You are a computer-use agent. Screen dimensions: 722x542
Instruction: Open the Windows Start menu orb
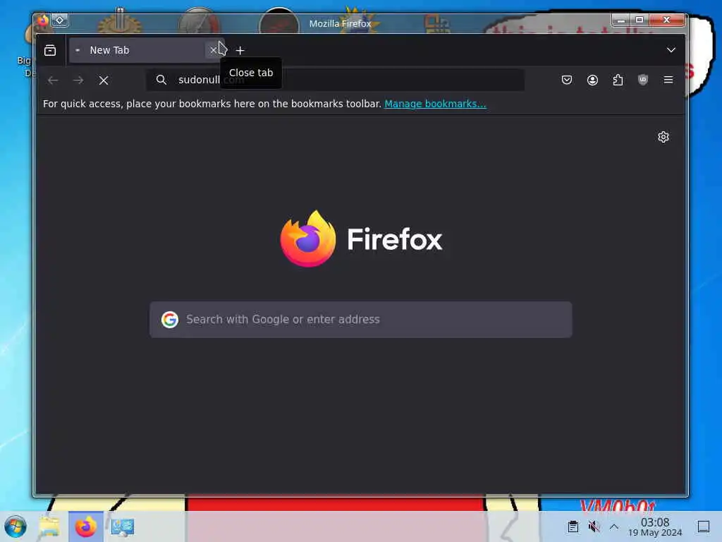[16, 526]
